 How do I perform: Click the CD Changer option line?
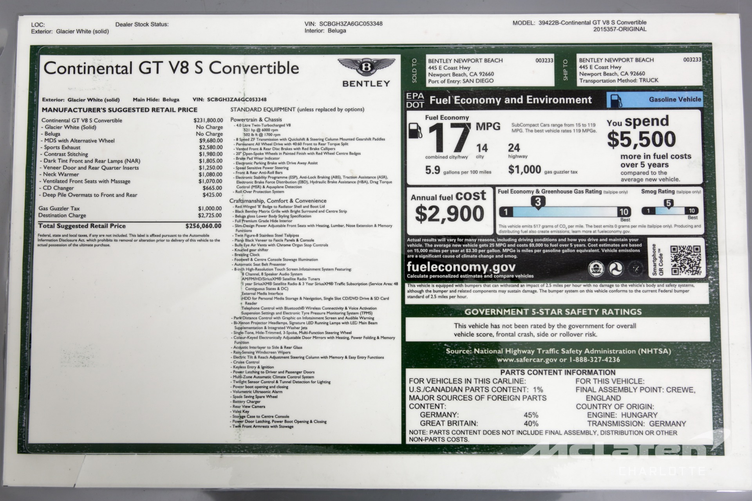pyautogui.click(x=132, y=188)
